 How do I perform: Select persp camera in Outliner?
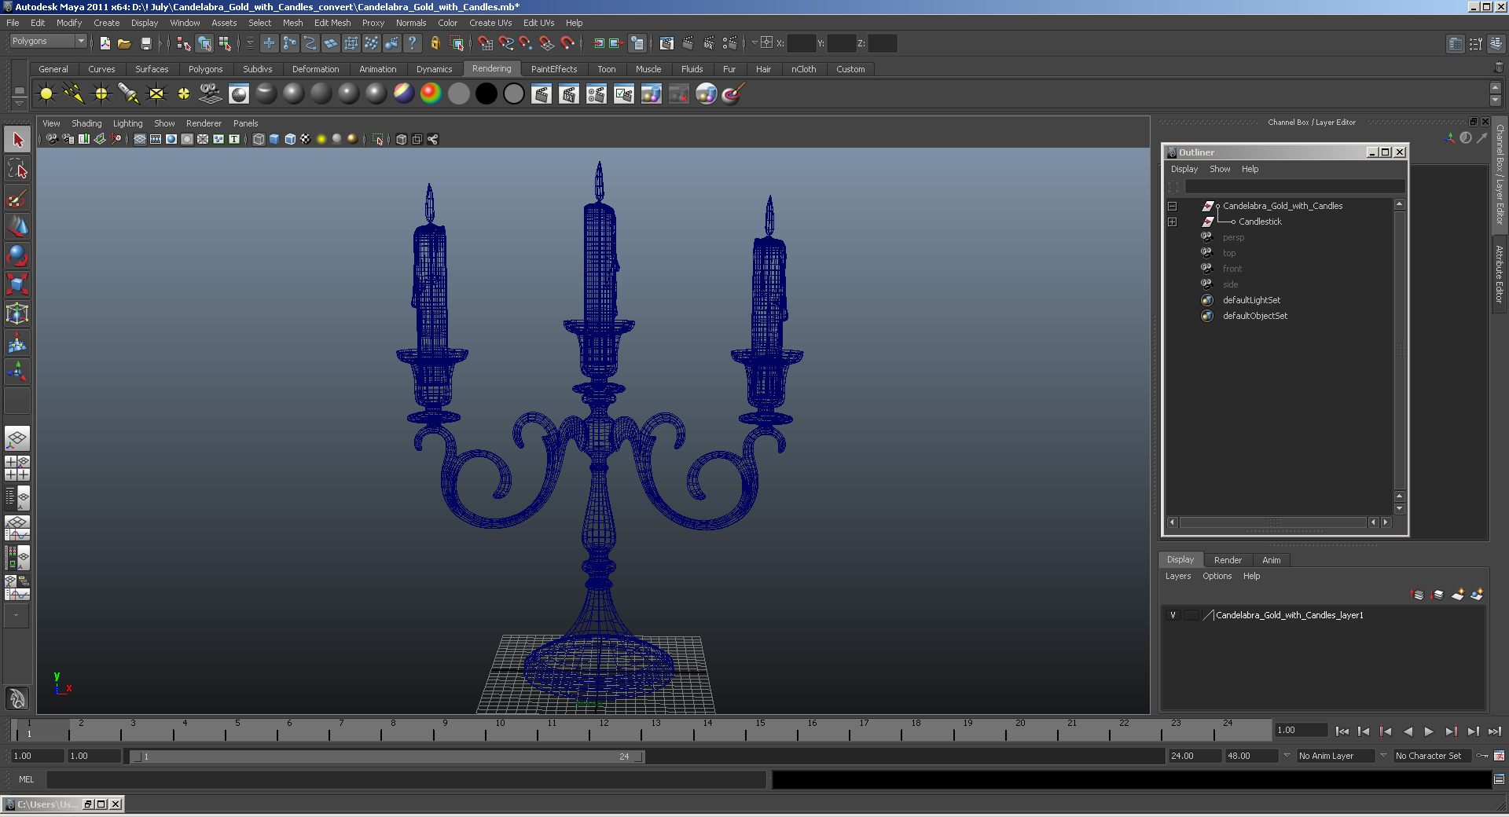pyautogui.click(x=1233, y=237)
